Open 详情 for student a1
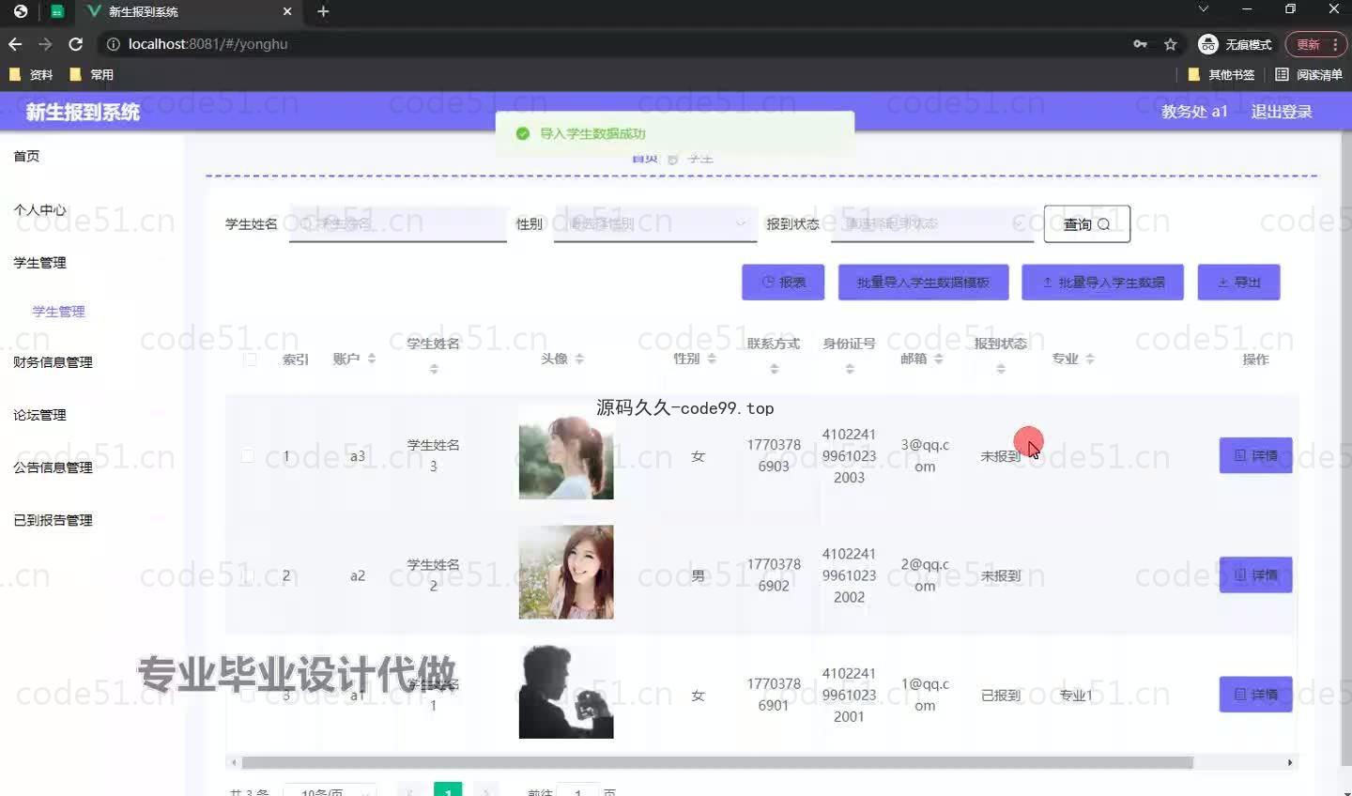1352x796 pixels. point(1255,695)
